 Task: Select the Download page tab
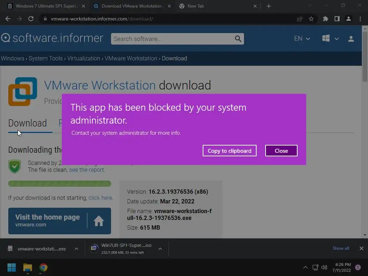click(x=27, y=123)
